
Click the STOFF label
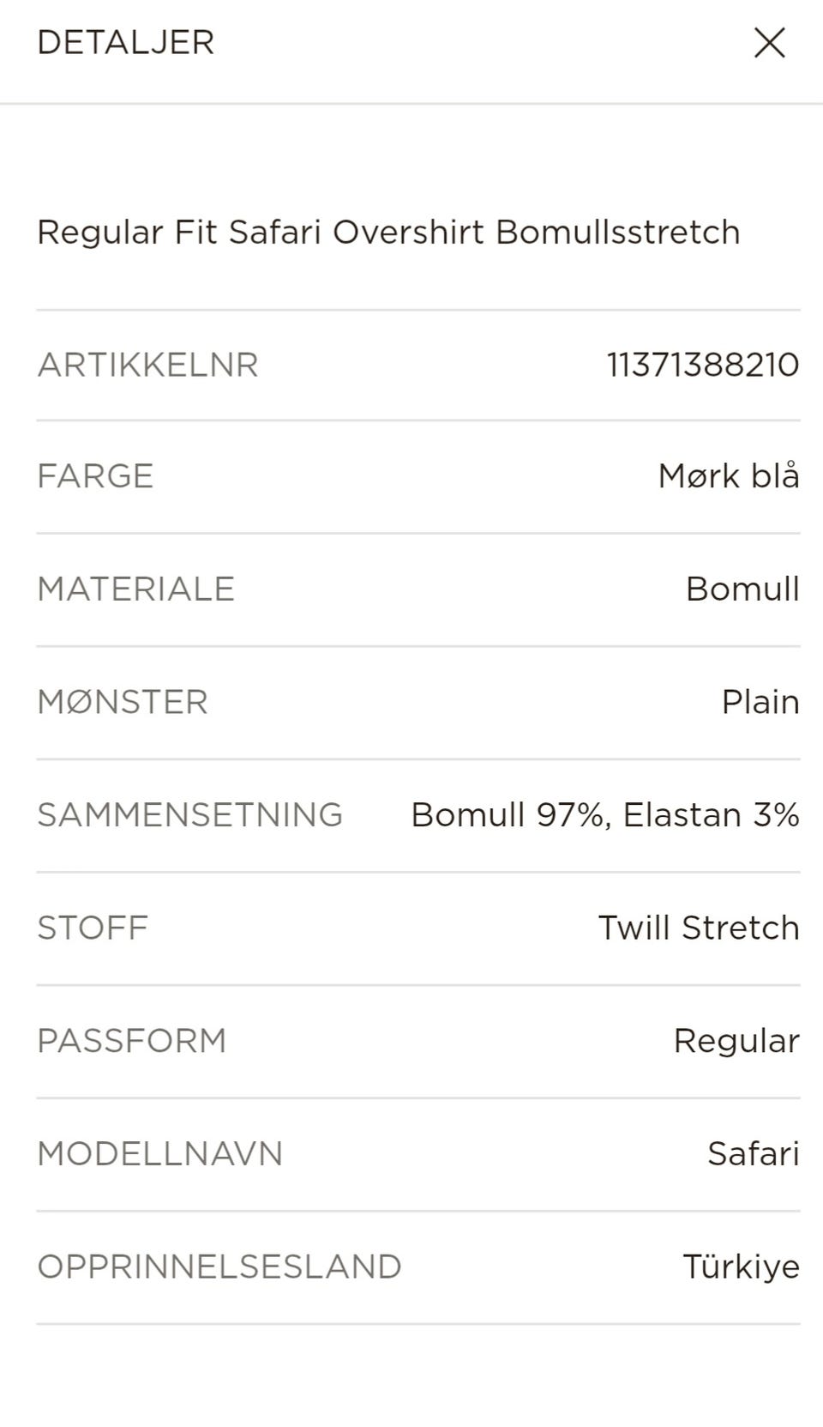pos(93,928)
